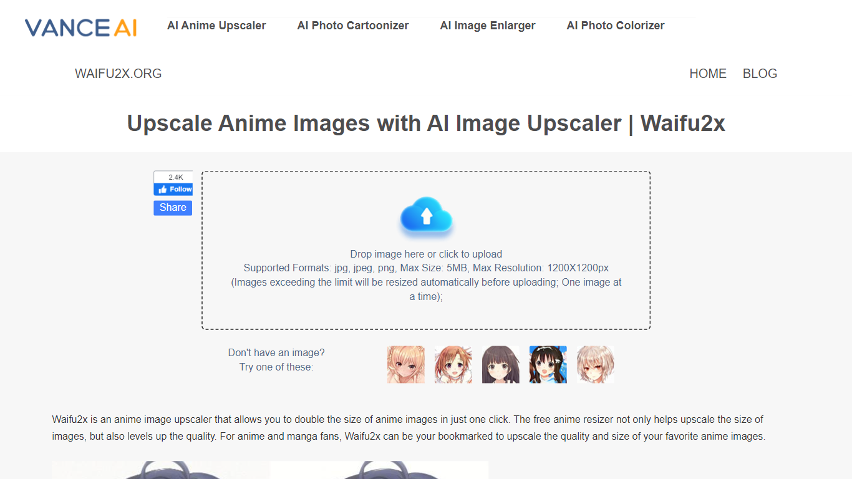852x479 pixels.
Task: Click the Supported Formats text line
Action: (x=426, y=268)
